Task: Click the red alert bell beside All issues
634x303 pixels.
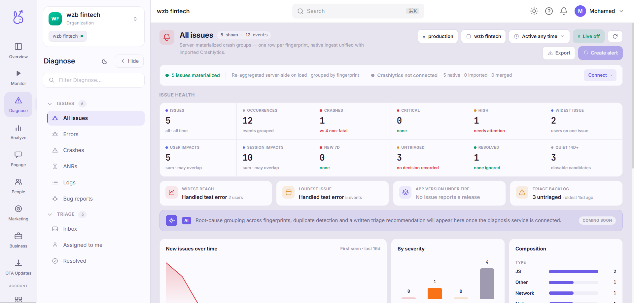Action: click(x=167, y=37)
